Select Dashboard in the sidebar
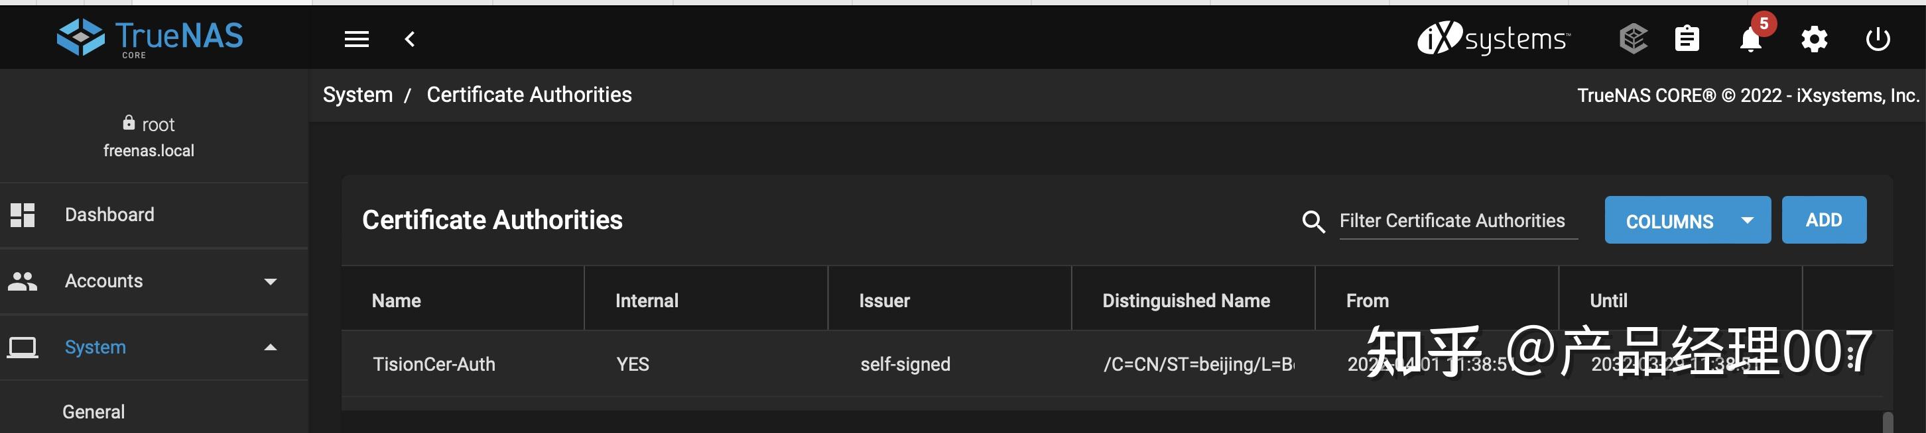The height and width of the screenshot is (433, 1926). [109, 215]
